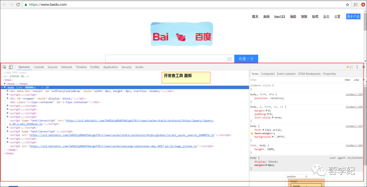
Task: Expand the padding property in Styles
Action: [268, 114]
